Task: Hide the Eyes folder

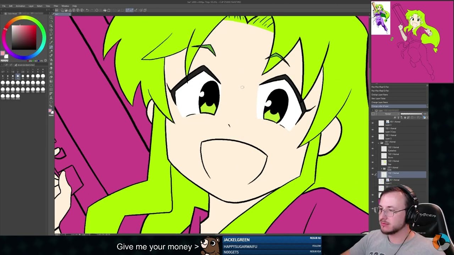Action: tap(372, 169)
